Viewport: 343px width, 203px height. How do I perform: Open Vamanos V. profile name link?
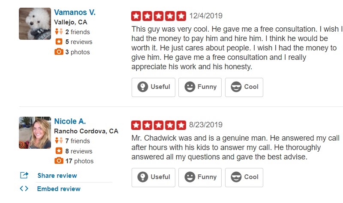point(75,12)
